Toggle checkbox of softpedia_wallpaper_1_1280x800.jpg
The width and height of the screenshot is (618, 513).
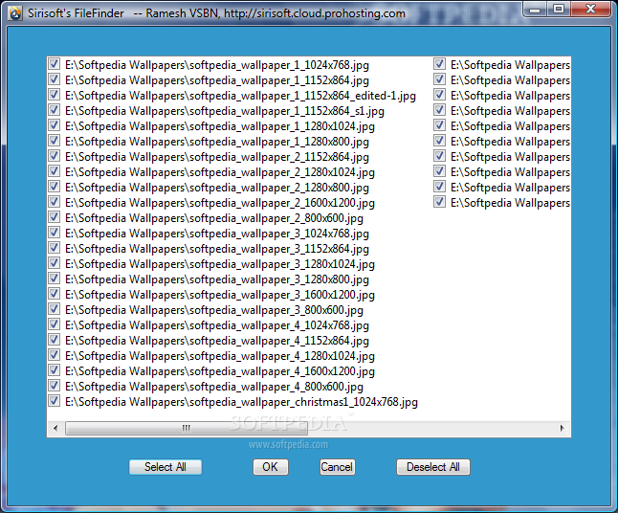coord(54,141)
